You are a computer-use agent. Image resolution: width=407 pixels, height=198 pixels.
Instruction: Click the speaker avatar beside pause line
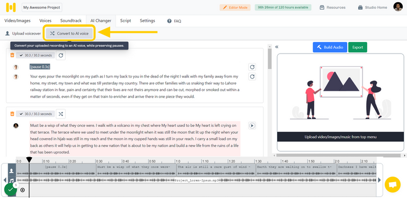(x=16, y=67)
